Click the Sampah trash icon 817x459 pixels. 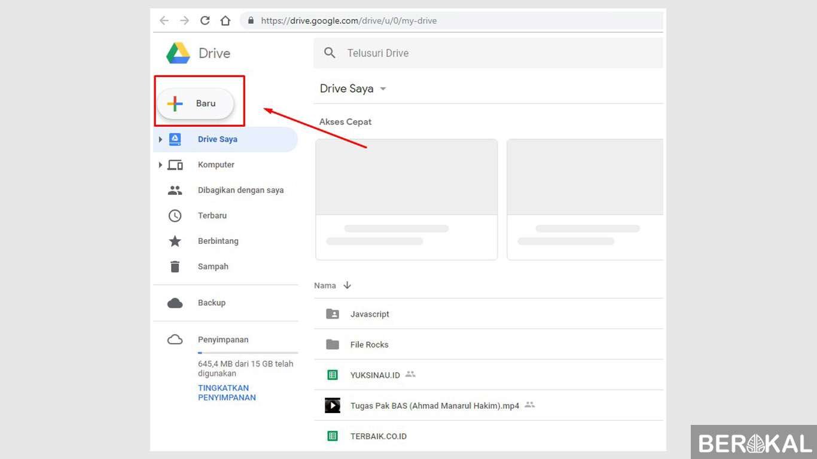(x=175, y=267)
